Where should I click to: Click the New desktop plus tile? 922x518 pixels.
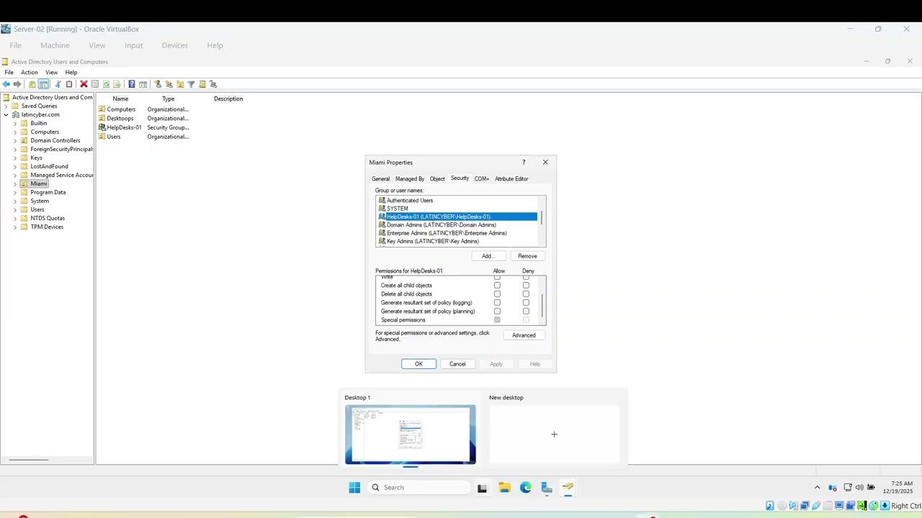click(x=554, y=435)
